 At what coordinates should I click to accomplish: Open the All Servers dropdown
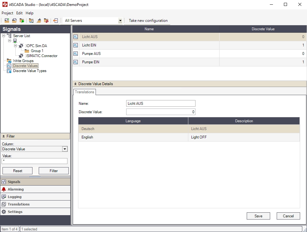pyautogui.click(x=120, y=21)
